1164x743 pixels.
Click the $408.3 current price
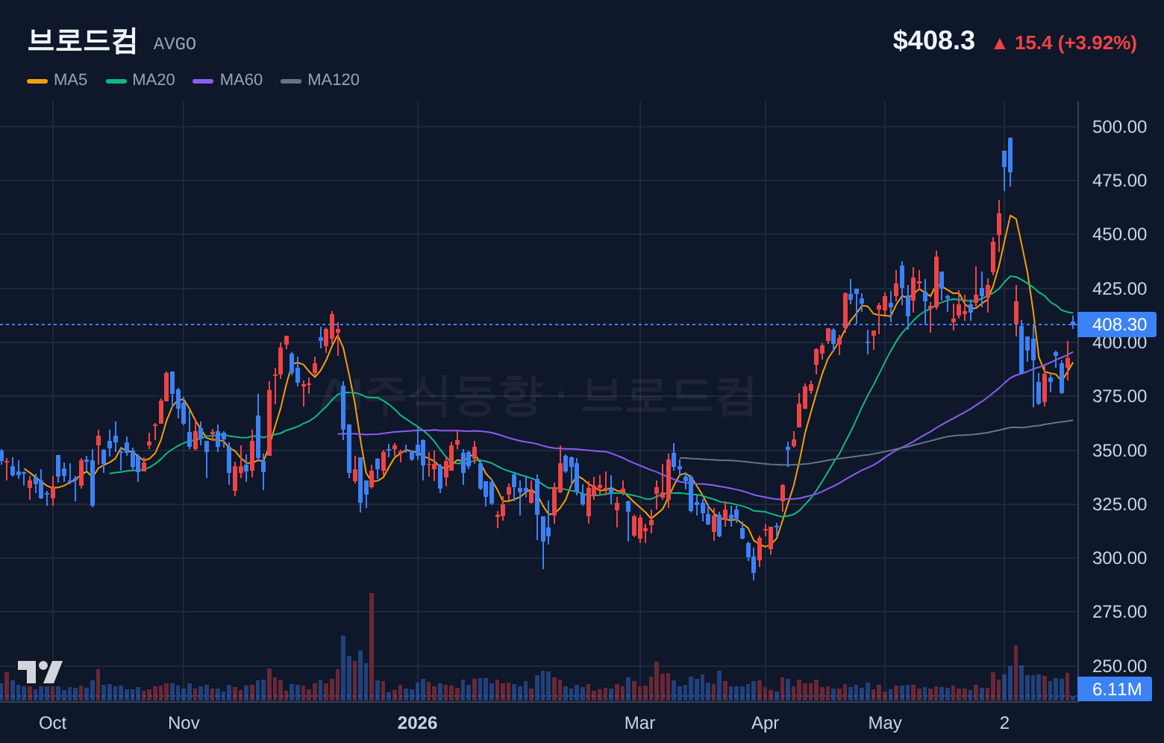pos(933,40)
